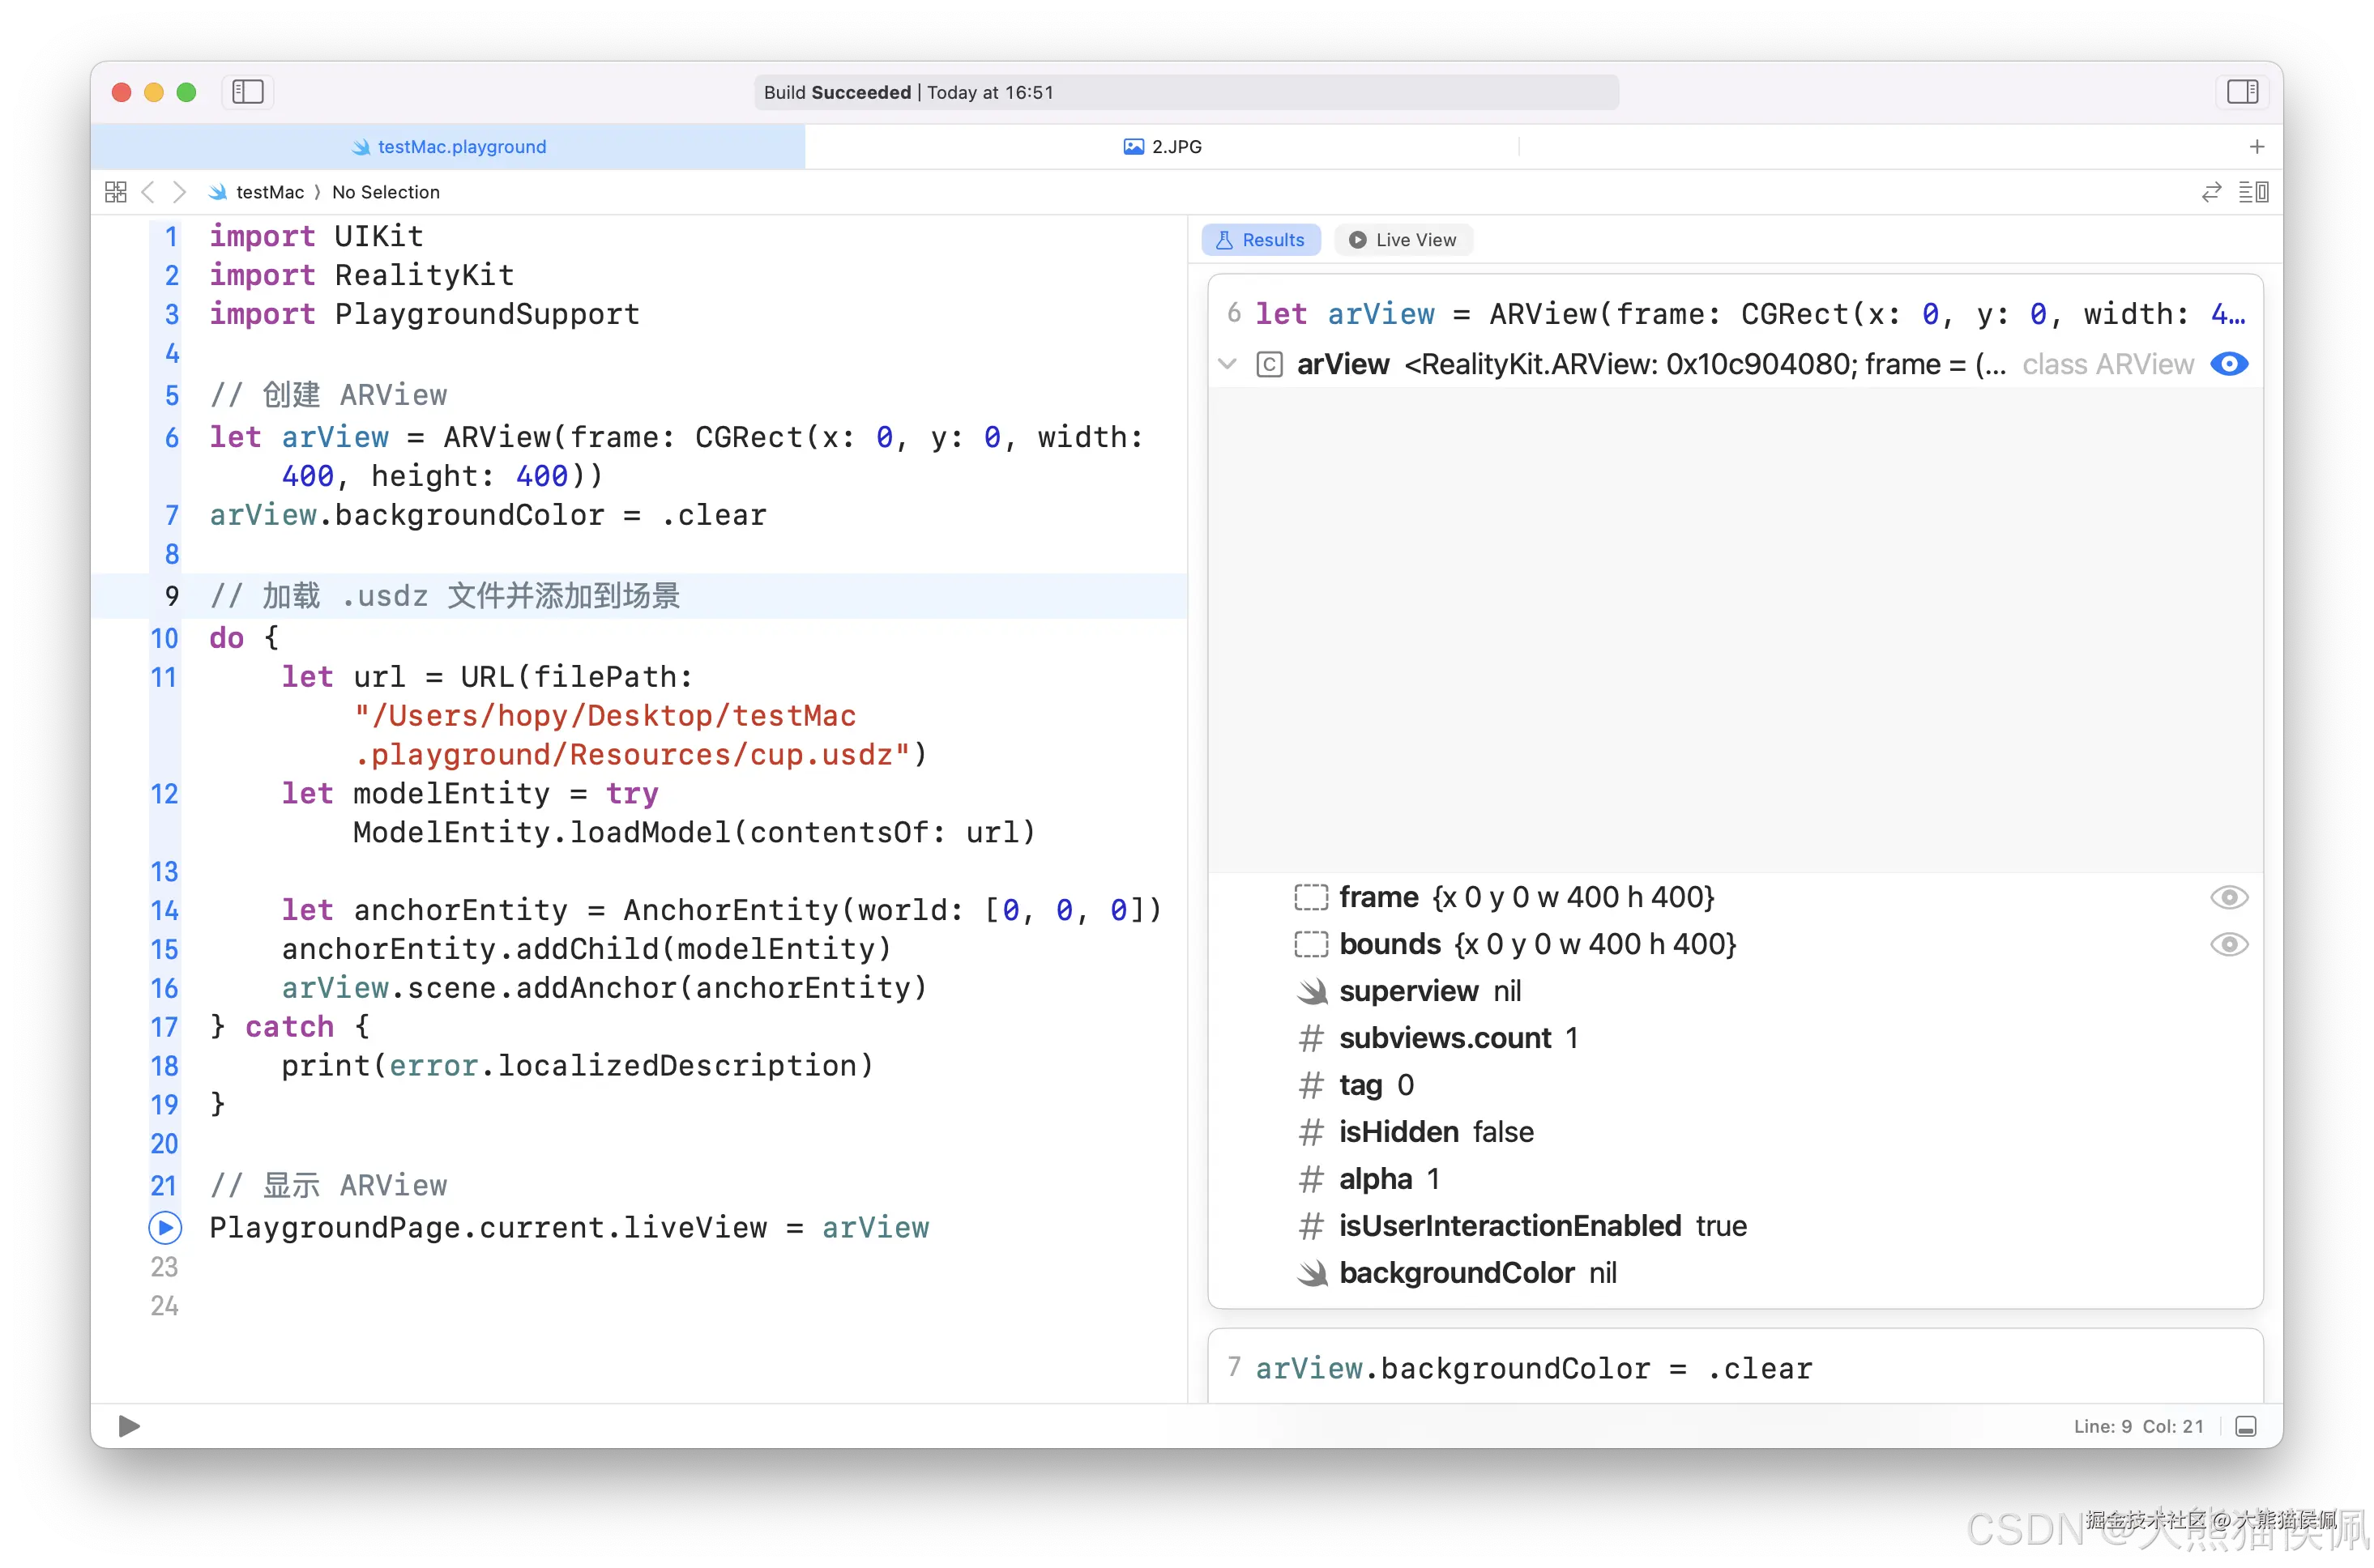The width and height of the screenshot is (2374, 1568).
Task: Add a new editor tab
Action: pyautogui.click(x=2257, y=147)
